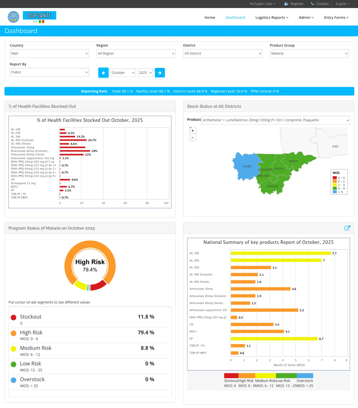This screenshot has height=408, width=358.
Task: Open the Region dropdown
Action: click(135, 53)
